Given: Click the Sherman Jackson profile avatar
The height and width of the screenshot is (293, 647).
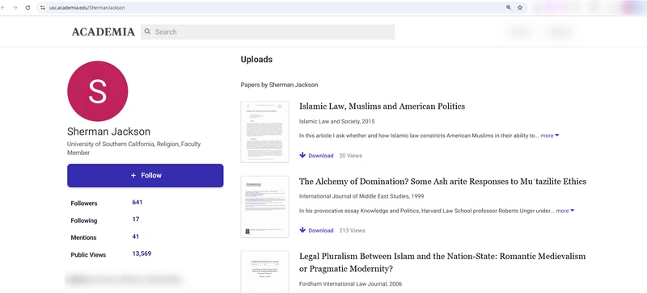Looking at the screenshot, I should click(97, 91).
